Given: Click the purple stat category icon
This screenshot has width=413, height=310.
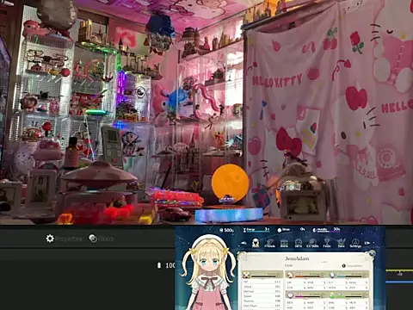Looking at the screenshot, I should pos(290,295).
